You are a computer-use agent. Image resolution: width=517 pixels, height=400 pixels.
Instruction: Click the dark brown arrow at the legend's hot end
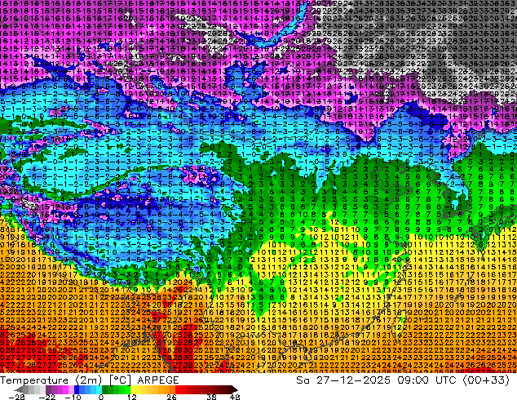[x=234, y=389]
